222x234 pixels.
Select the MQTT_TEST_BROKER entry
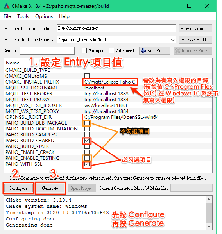pos(29,94)
